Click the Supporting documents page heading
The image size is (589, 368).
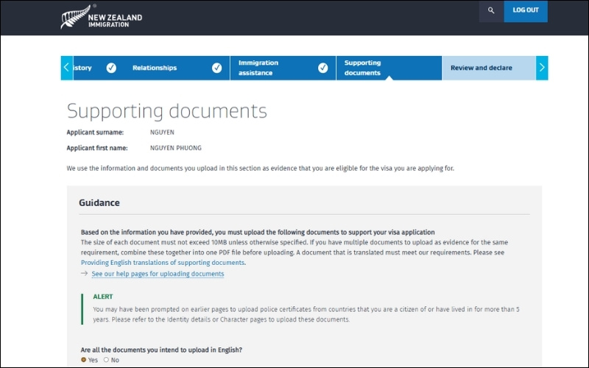[x=167, y=111]
